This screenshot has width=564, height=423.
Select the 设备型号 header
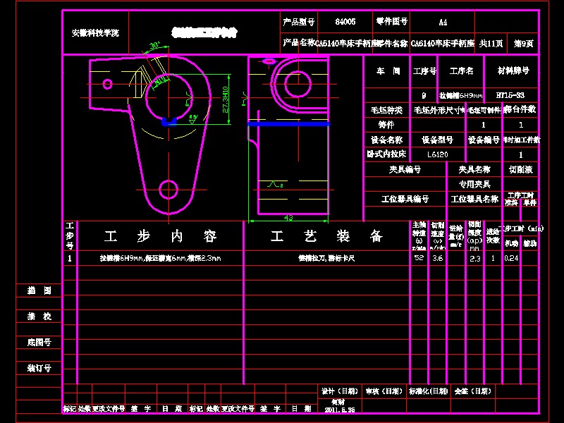[x=437, y=140]
